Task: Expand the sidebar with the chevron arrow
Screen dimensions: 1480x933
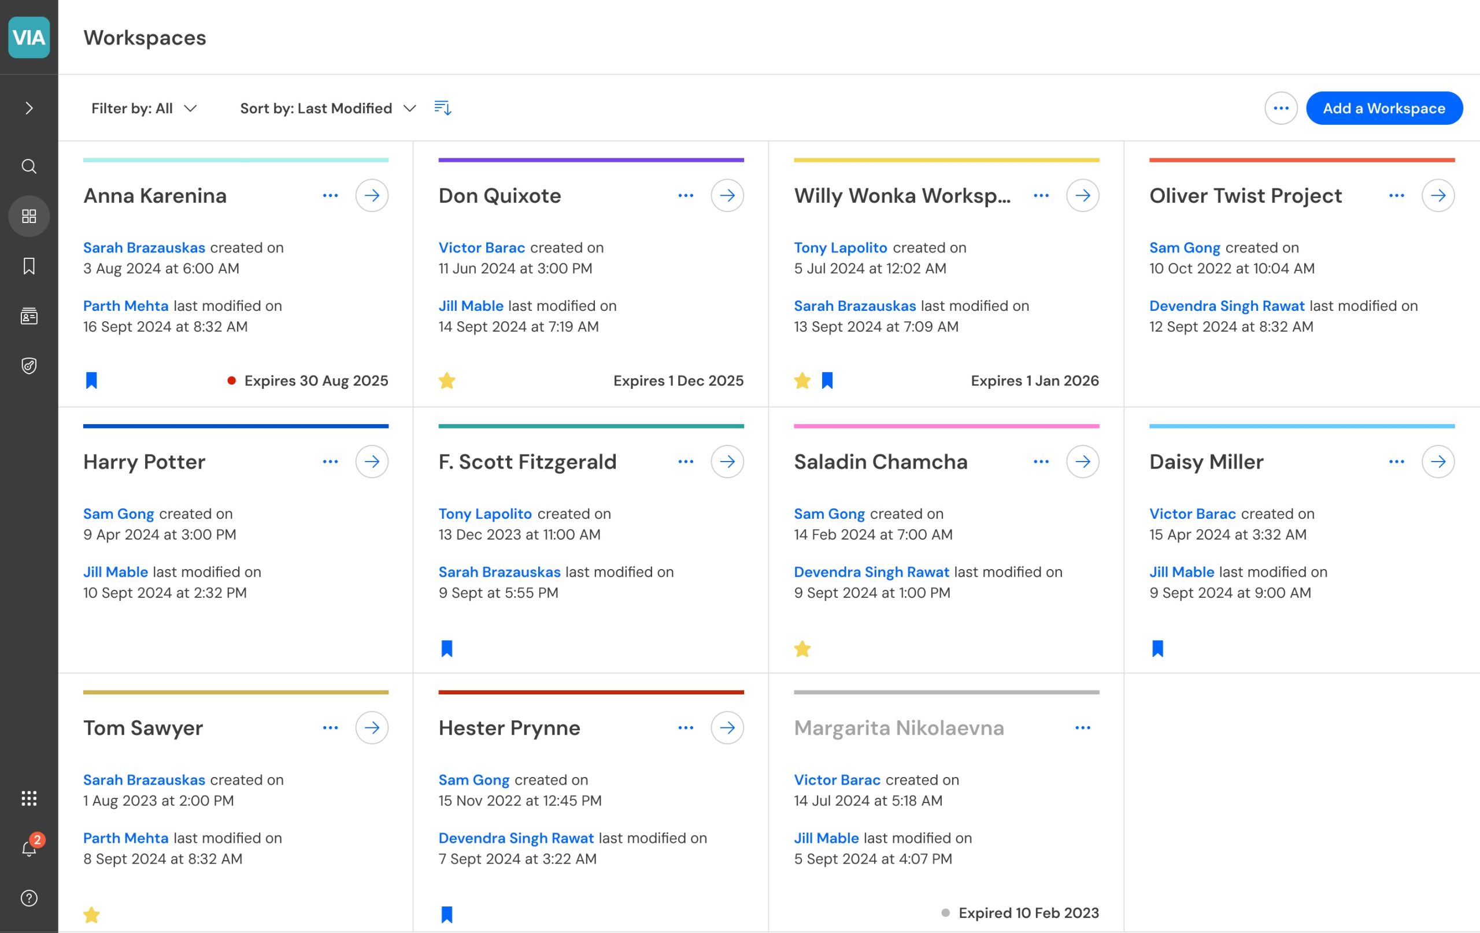Action: [29, 108]
